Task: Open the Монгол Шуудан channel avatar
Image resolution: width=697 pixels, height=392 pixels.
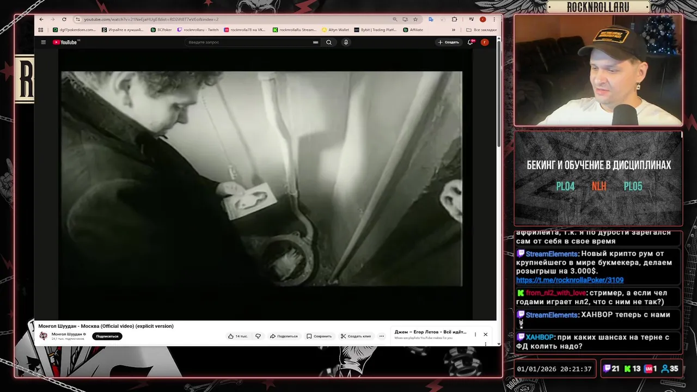Action: point(43,336)
